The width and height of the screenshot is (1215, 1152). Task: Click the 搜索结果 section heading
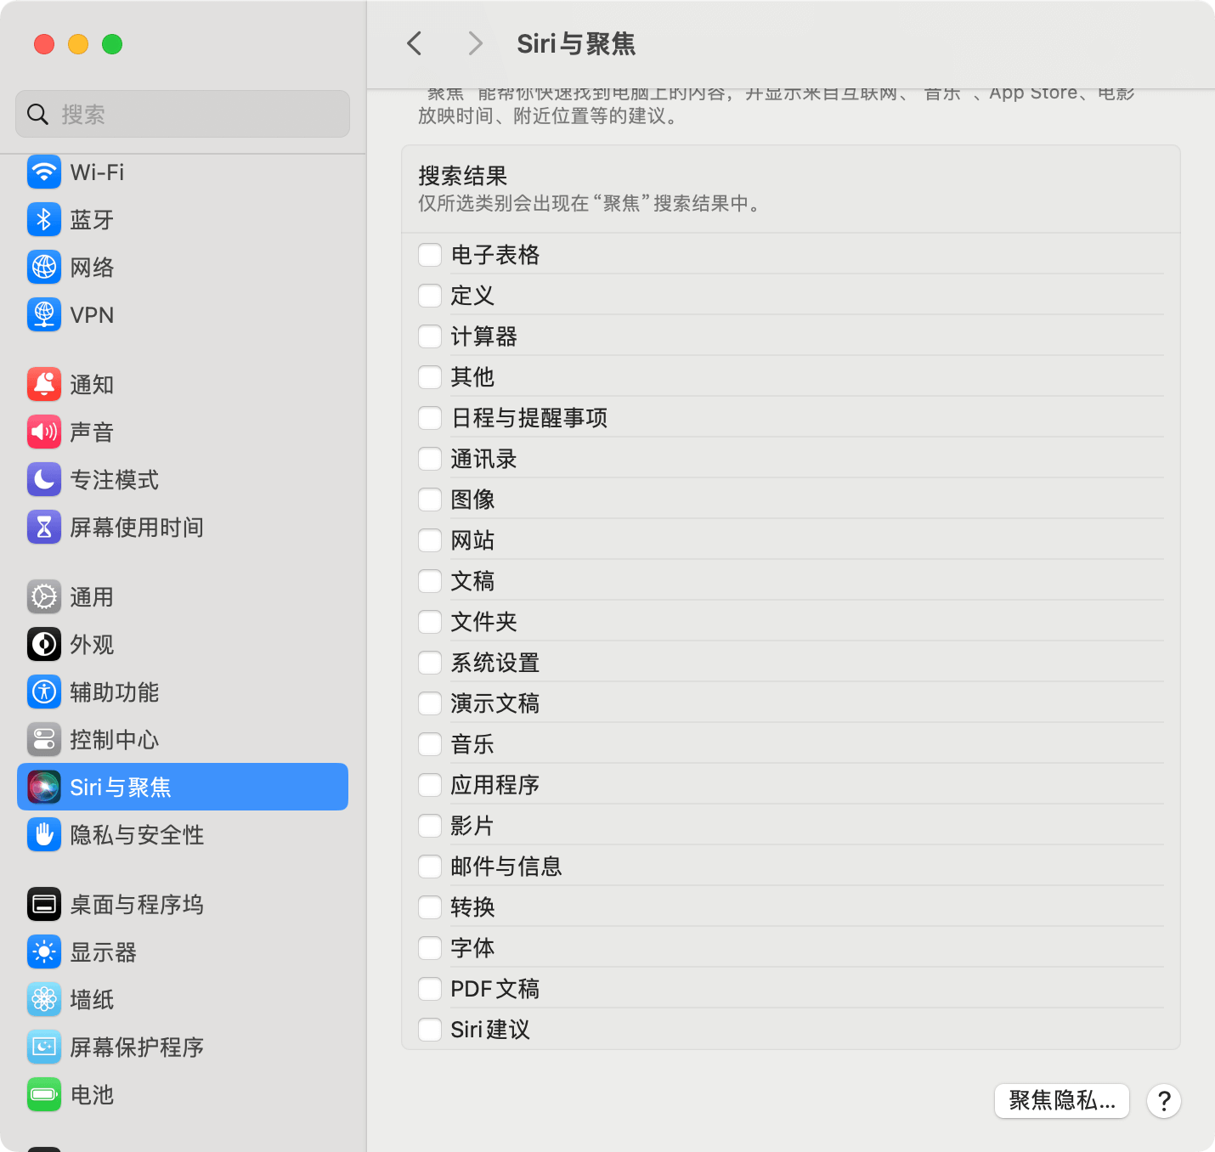click(x=462, y=176)
